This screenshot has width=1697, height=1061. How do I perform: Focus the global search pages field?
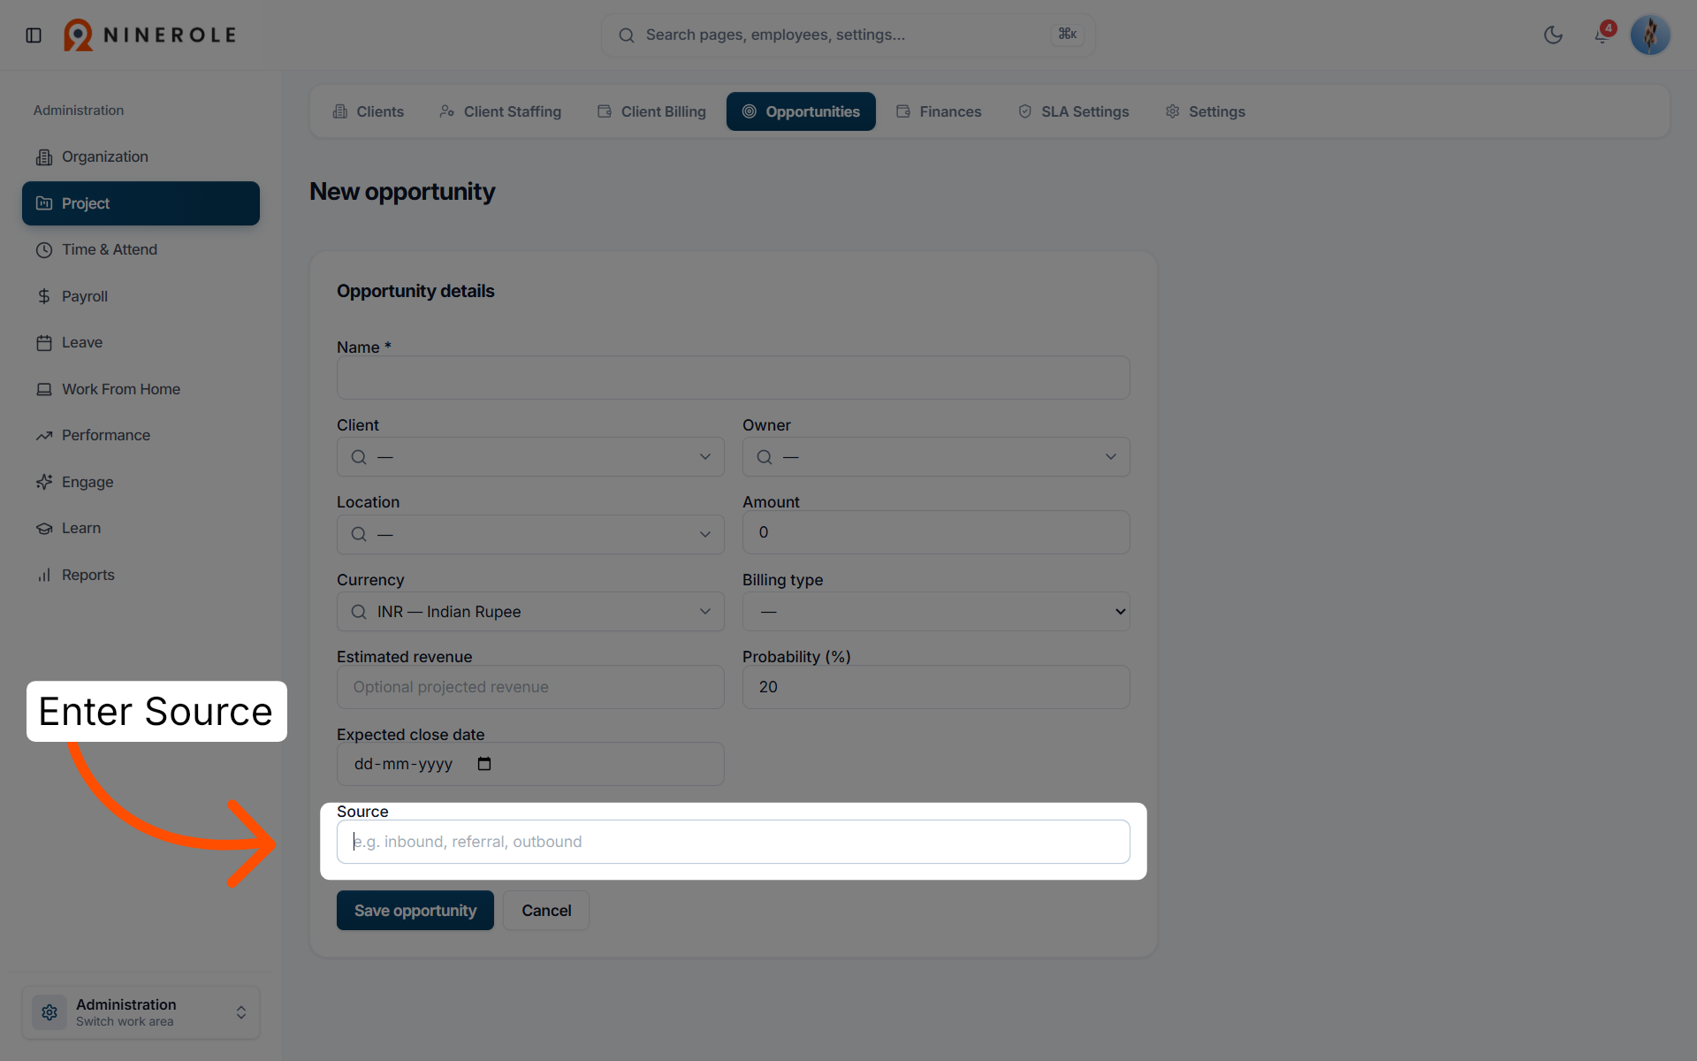[848, 35]
